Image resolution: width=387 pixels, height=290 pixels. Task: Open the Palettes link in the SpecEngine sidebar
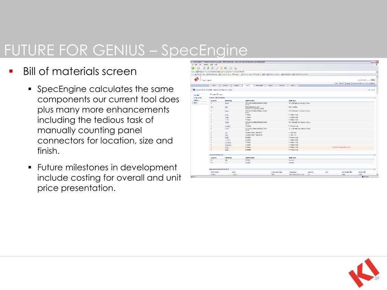196,100
